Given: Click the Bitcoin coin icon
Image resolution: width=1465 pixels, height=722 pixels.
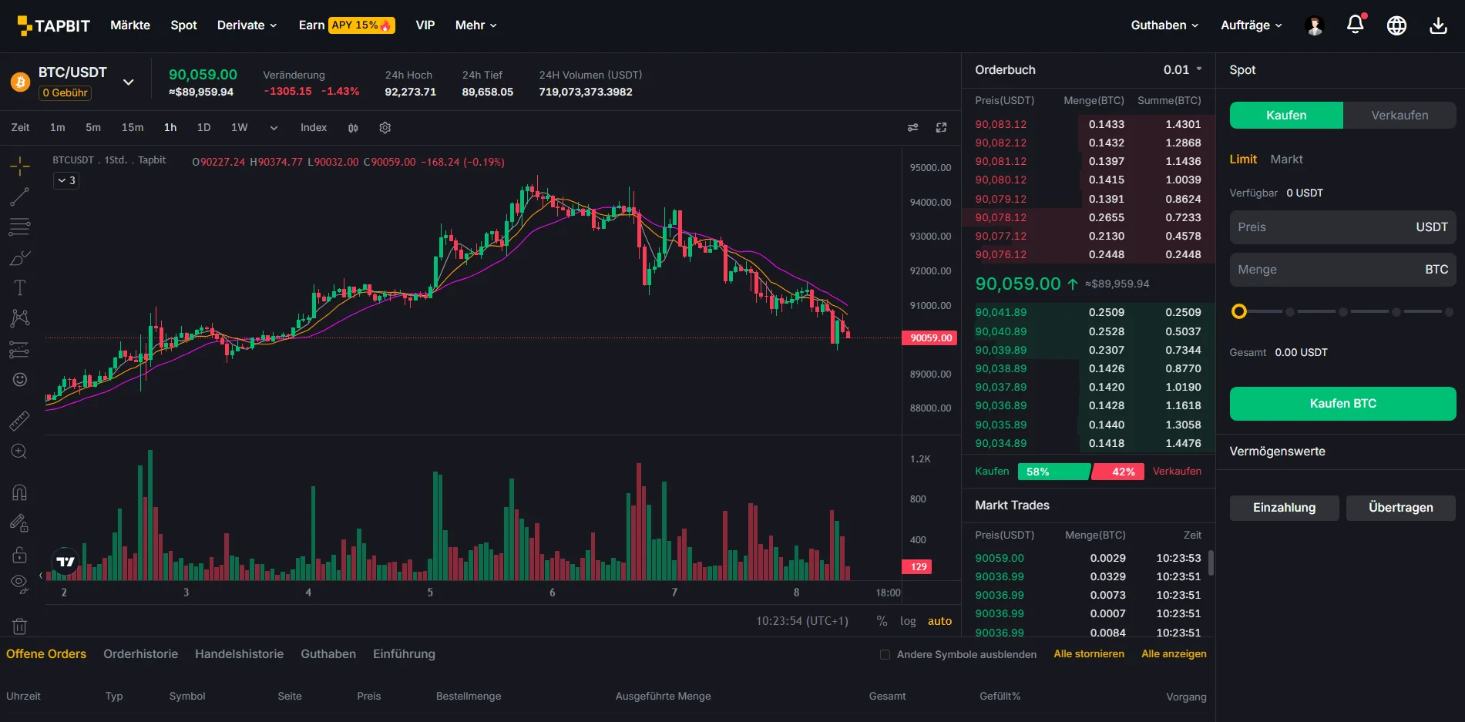Looking at the screenshot, I should (x=20, y=81).
